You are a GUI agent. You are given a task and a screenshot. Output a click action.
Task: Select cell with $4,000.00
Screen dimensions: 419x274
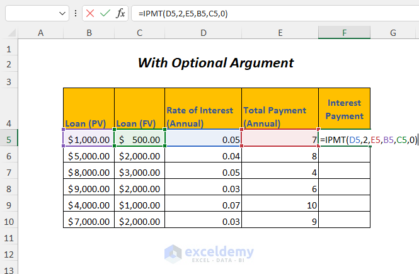89,203
